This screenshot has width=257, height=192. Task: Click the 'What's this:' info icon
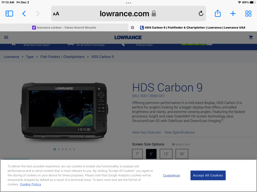tap(173, 144)
